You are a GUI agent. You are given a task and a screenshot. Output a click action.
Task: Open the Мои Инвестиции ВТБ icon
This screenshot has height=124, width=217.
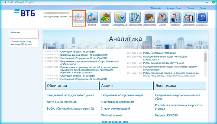202,17
